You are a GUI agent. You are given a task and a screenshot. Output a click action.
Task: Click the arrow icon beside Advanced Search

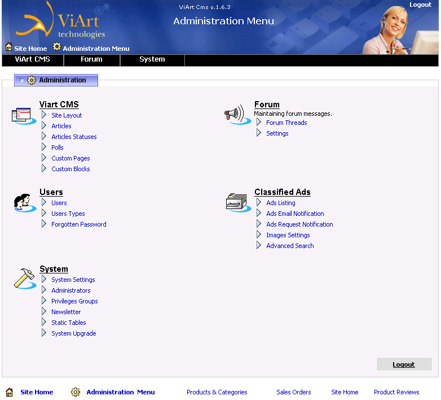click(259, 245)
